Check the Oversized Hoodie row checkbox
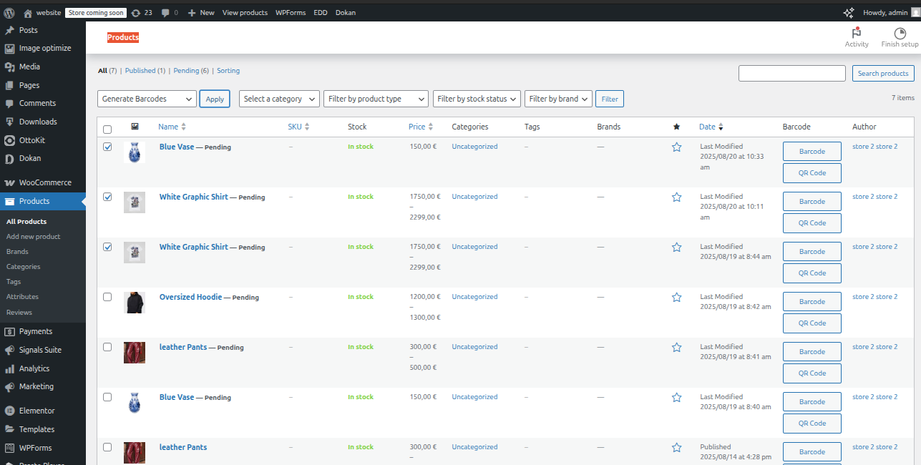This screenshot has width=921, height=465. pos(107,297)
